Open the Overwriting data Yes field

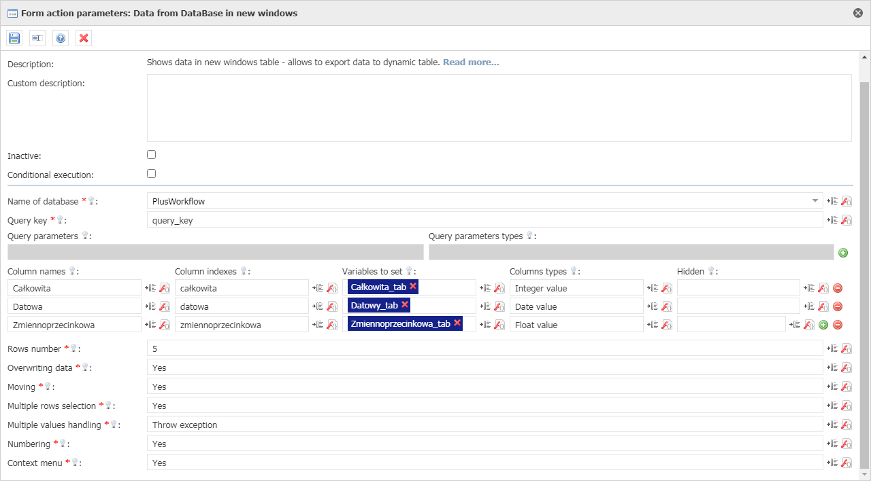484,368
